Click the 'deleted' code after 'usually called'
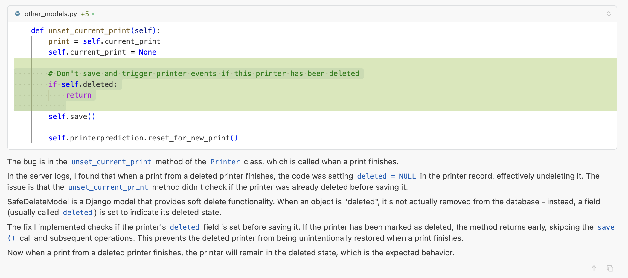 77,213
